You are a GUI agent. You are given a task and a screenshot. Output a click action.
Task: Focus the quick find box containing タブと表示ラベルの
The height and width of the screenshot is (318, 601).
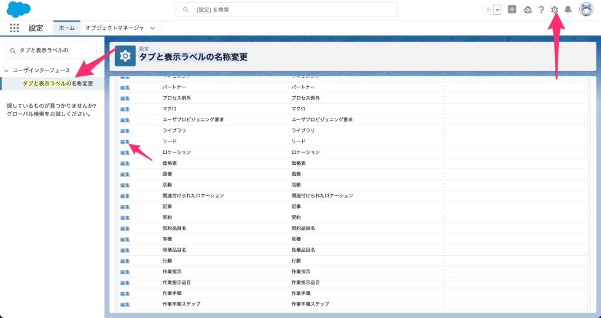click(52, 50)
